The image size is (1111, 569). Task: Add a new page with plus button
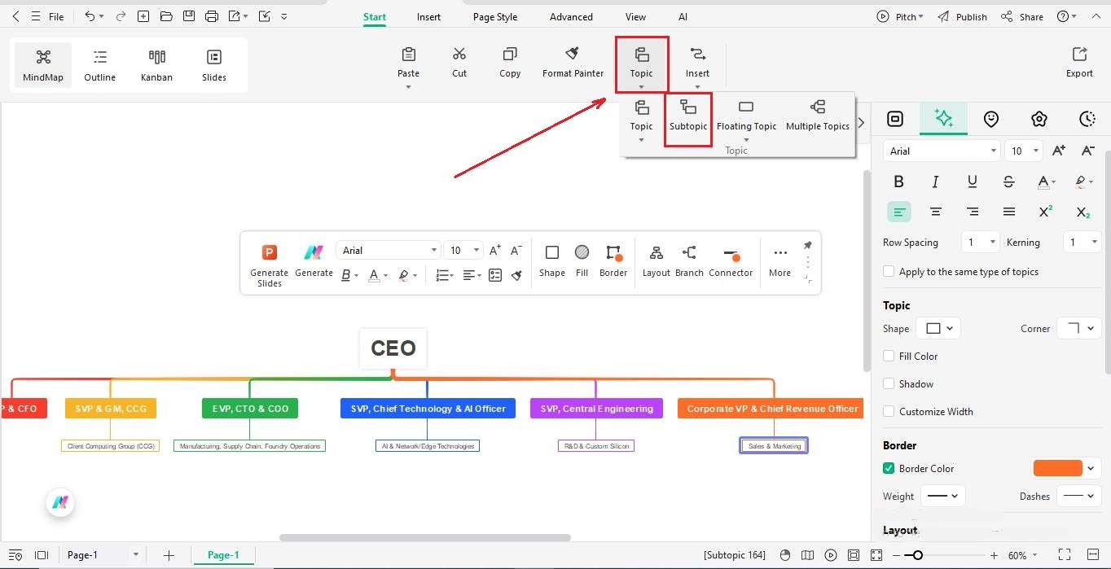click(169, 555)
